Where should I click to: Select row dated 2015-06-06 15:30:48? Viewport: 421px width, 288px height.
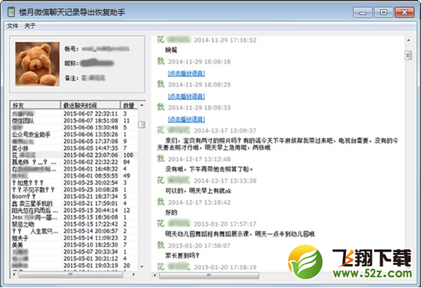click(74, 127)
